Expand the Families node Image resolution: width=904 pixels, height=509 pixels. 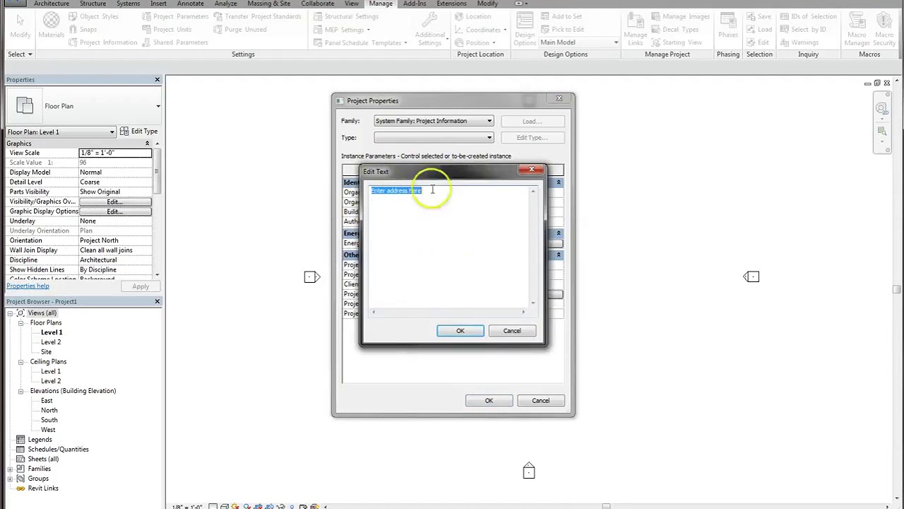coord(11,469)
